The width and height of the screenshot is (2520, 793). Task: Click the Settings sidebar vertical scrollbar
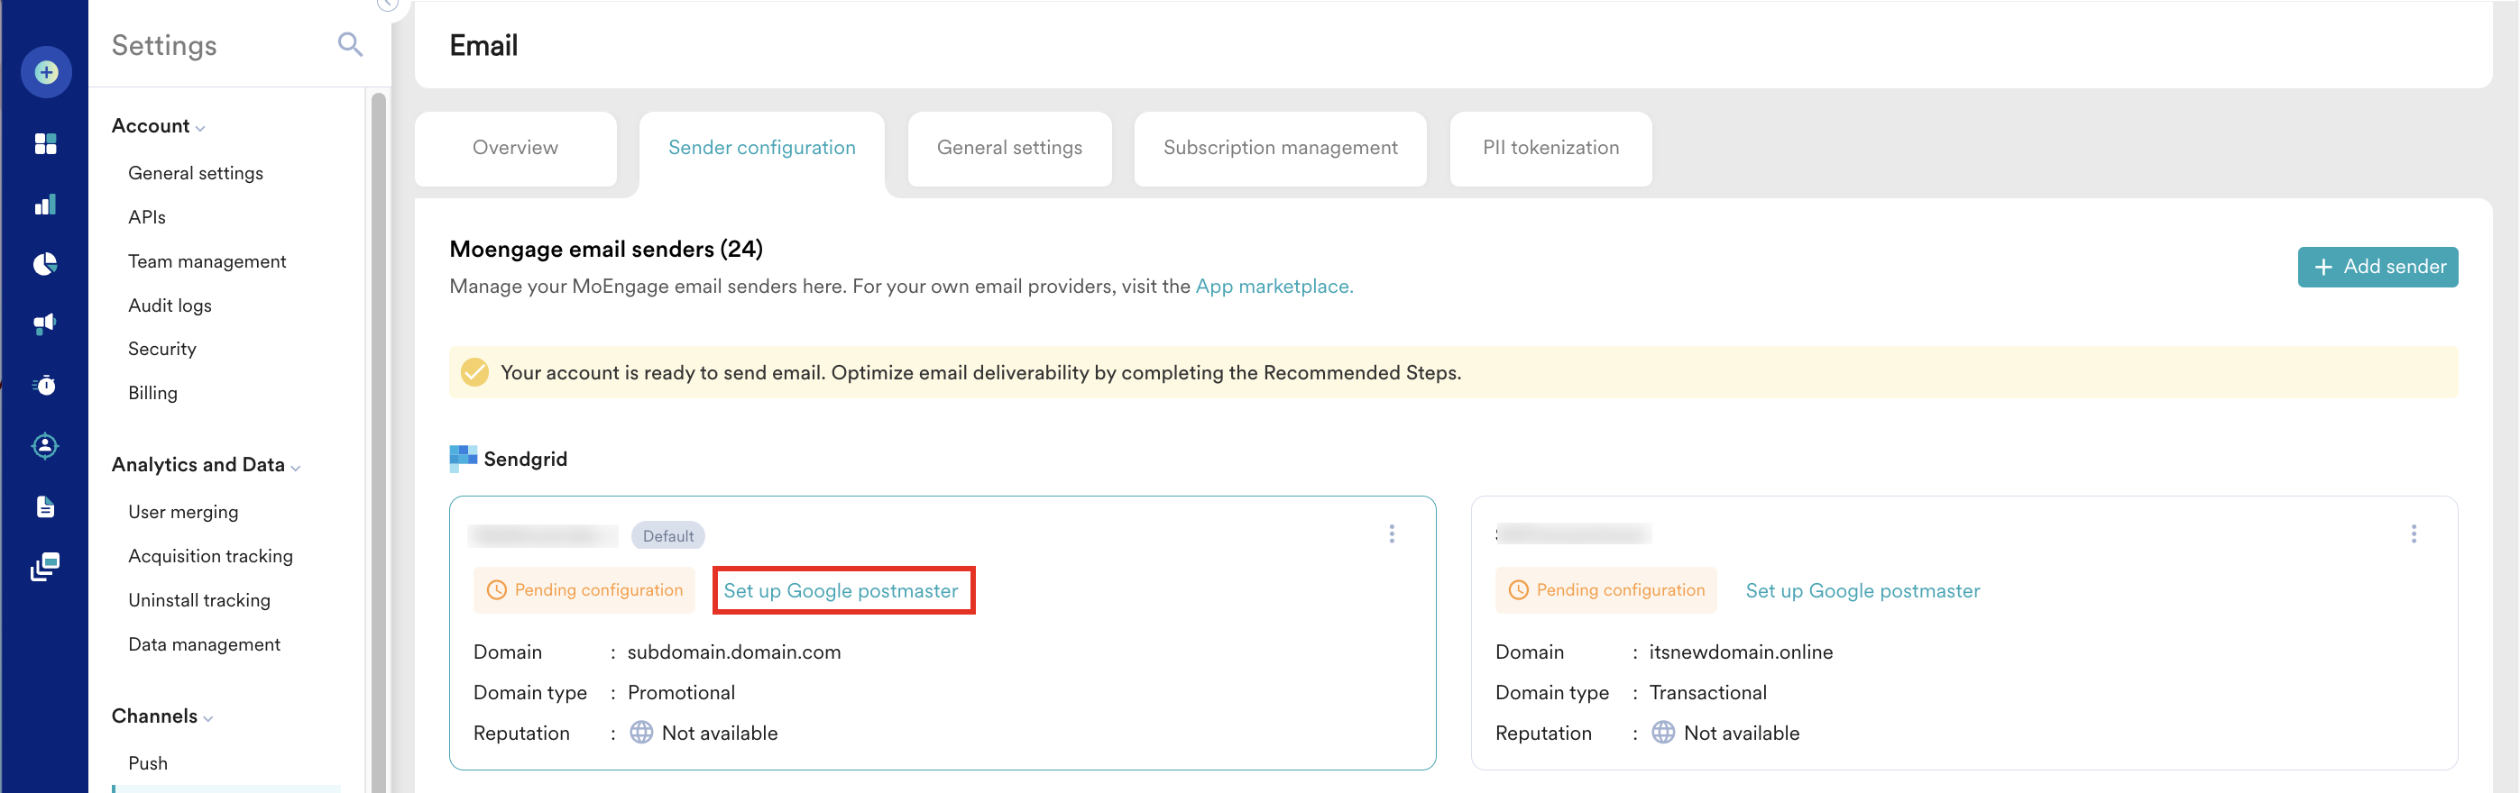tap(379, 440)
